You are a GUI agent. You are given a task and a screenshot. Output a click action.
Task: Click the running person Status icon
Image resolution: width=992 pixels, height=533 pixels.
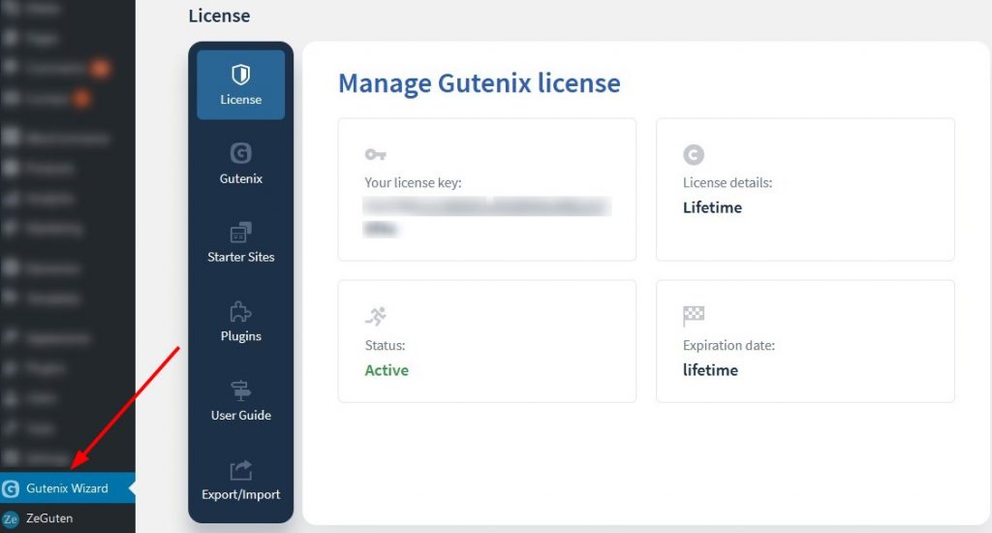[x=376, y=316]
